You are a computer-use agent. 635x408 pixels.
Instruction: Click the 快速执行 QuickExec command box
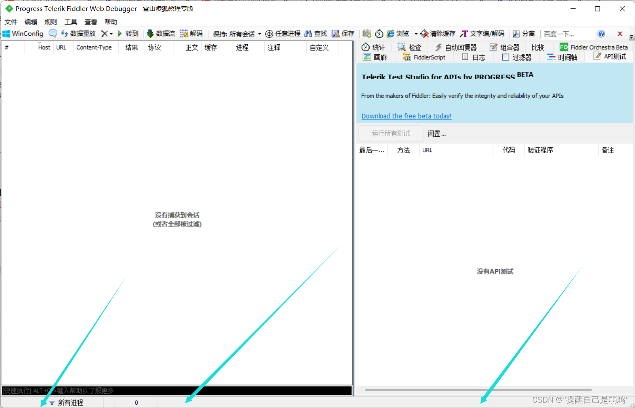177,391
